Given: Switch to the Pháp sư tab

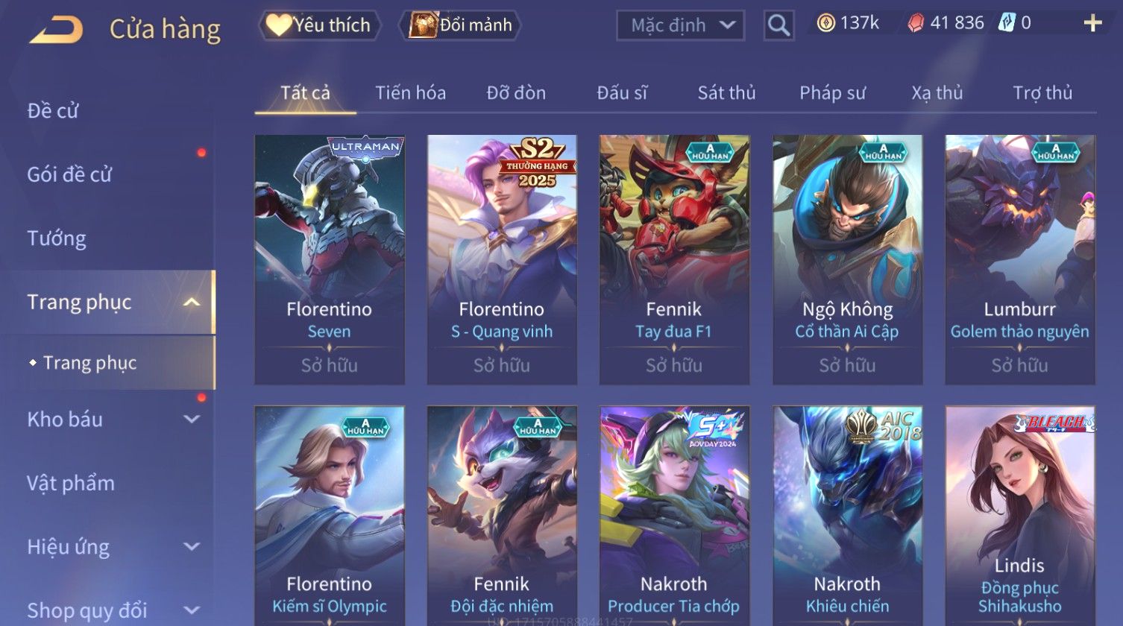Looking at the screenshot, I should click(832, 93).
